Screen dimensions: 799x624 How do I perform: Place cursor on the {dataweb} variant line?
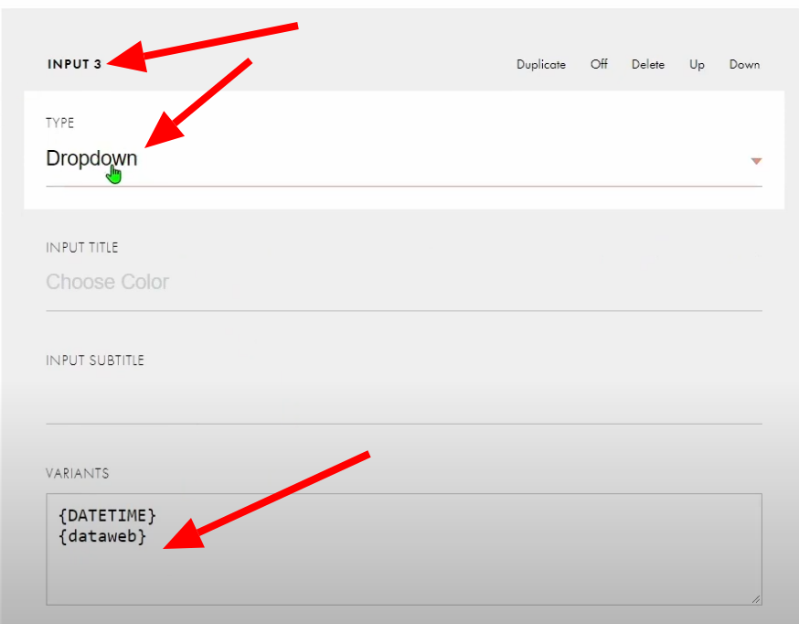click(101, 537)
